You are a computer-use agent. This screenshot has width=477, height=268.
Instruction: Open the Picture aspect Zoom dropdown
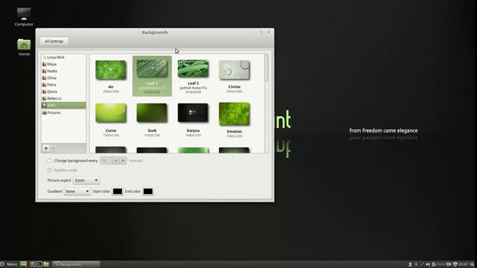(86, 180)
